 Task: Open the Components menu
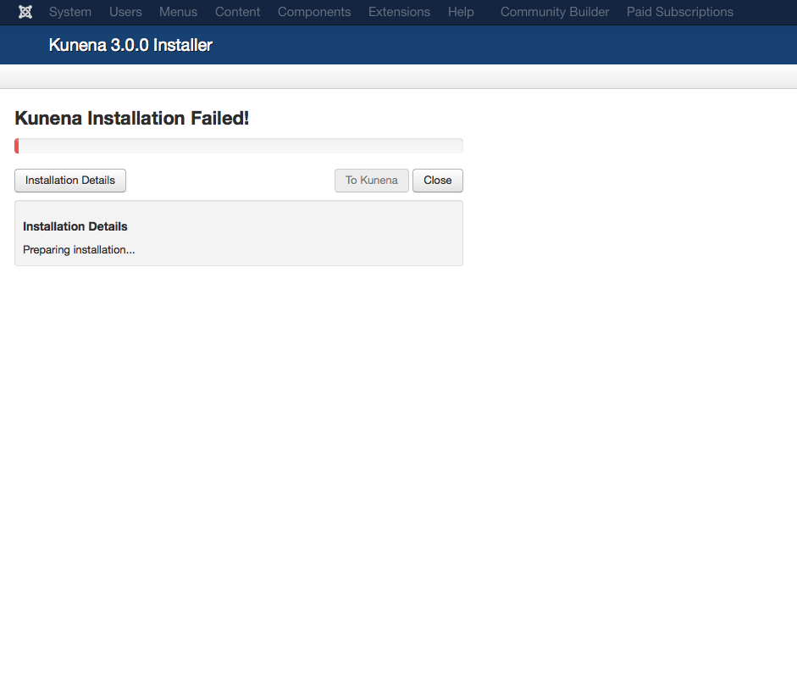[314, 12]
